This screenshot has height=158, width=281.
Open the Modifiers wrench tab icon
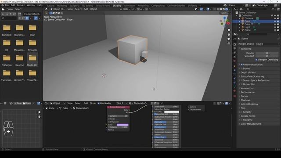[x=234, y=70]
